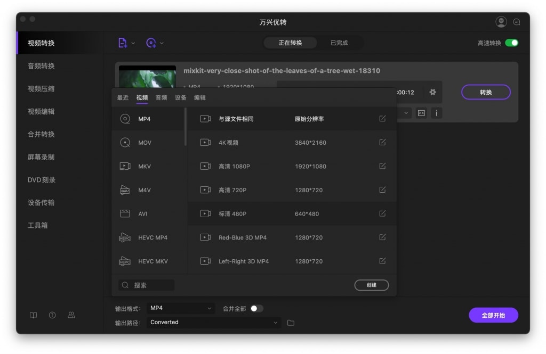Click the help question mark icon
This screenshot has height=354, width=546.
click(52, 315)
